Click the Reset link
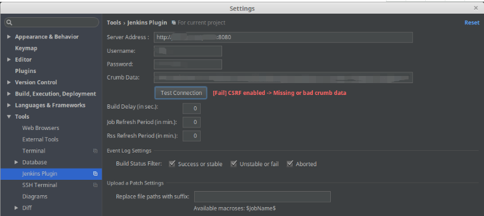 coord(472,23)
